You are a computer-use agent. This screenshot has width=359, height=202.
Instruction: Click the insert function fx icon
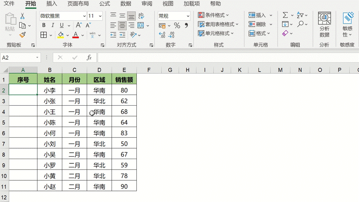[x=89, y=58]
